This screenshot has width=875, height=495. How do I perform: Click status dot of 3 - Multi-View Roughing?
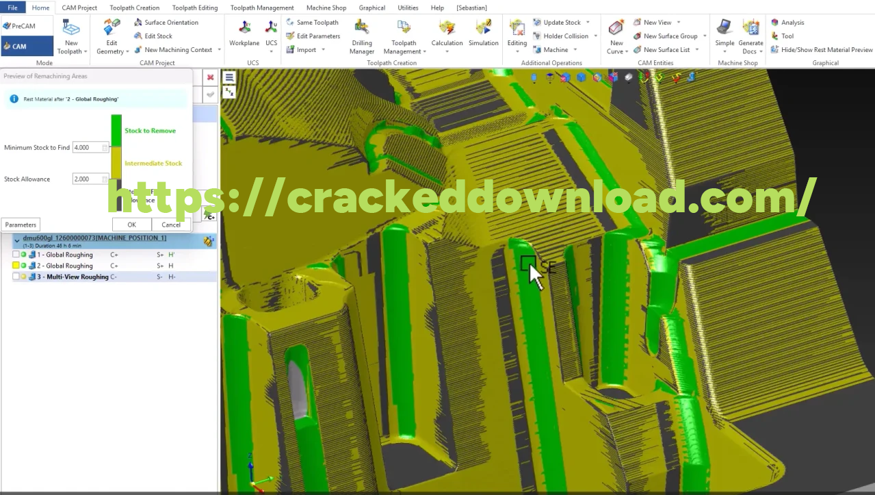tap(24, 277)
